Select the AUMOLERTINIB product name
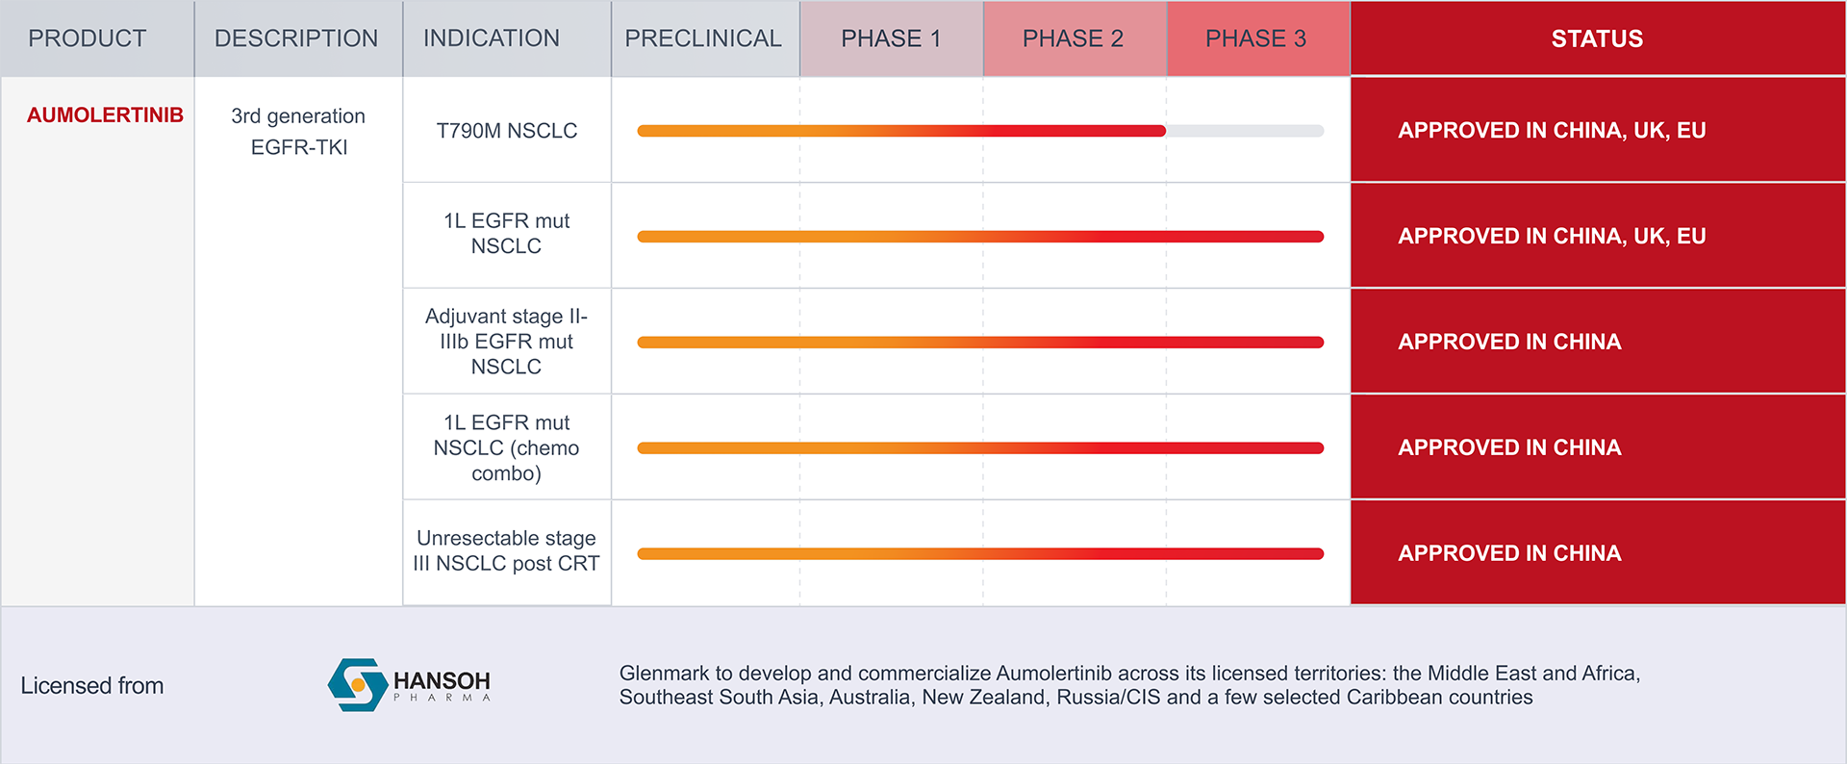 pos(105,115)
